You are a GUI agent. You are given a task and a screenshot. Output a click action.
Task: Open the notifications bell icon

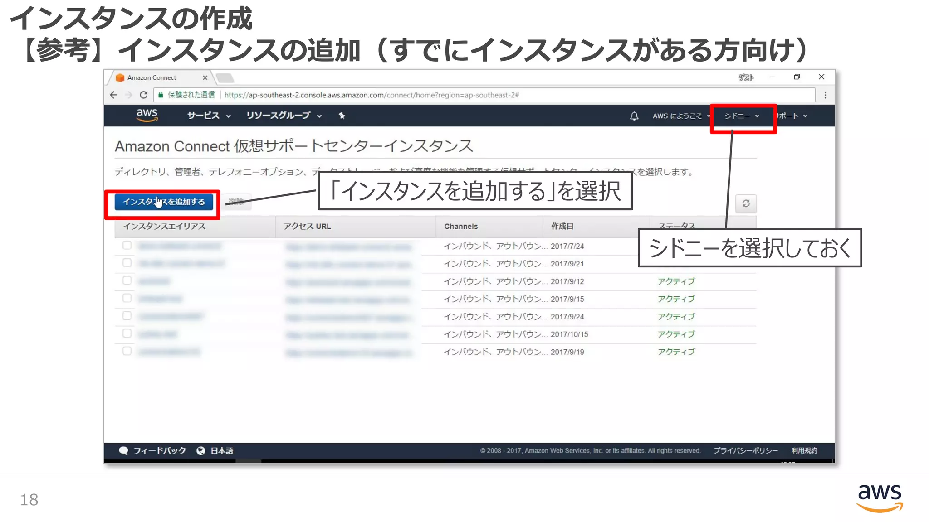(x=634, y=116)
